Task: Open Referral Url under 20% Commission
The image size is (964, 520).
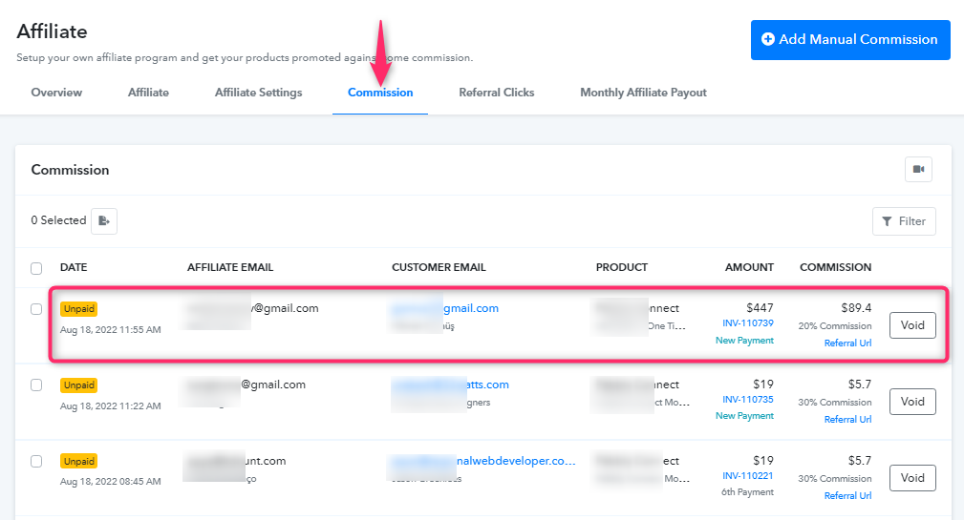Action: (x=847, y=343)
